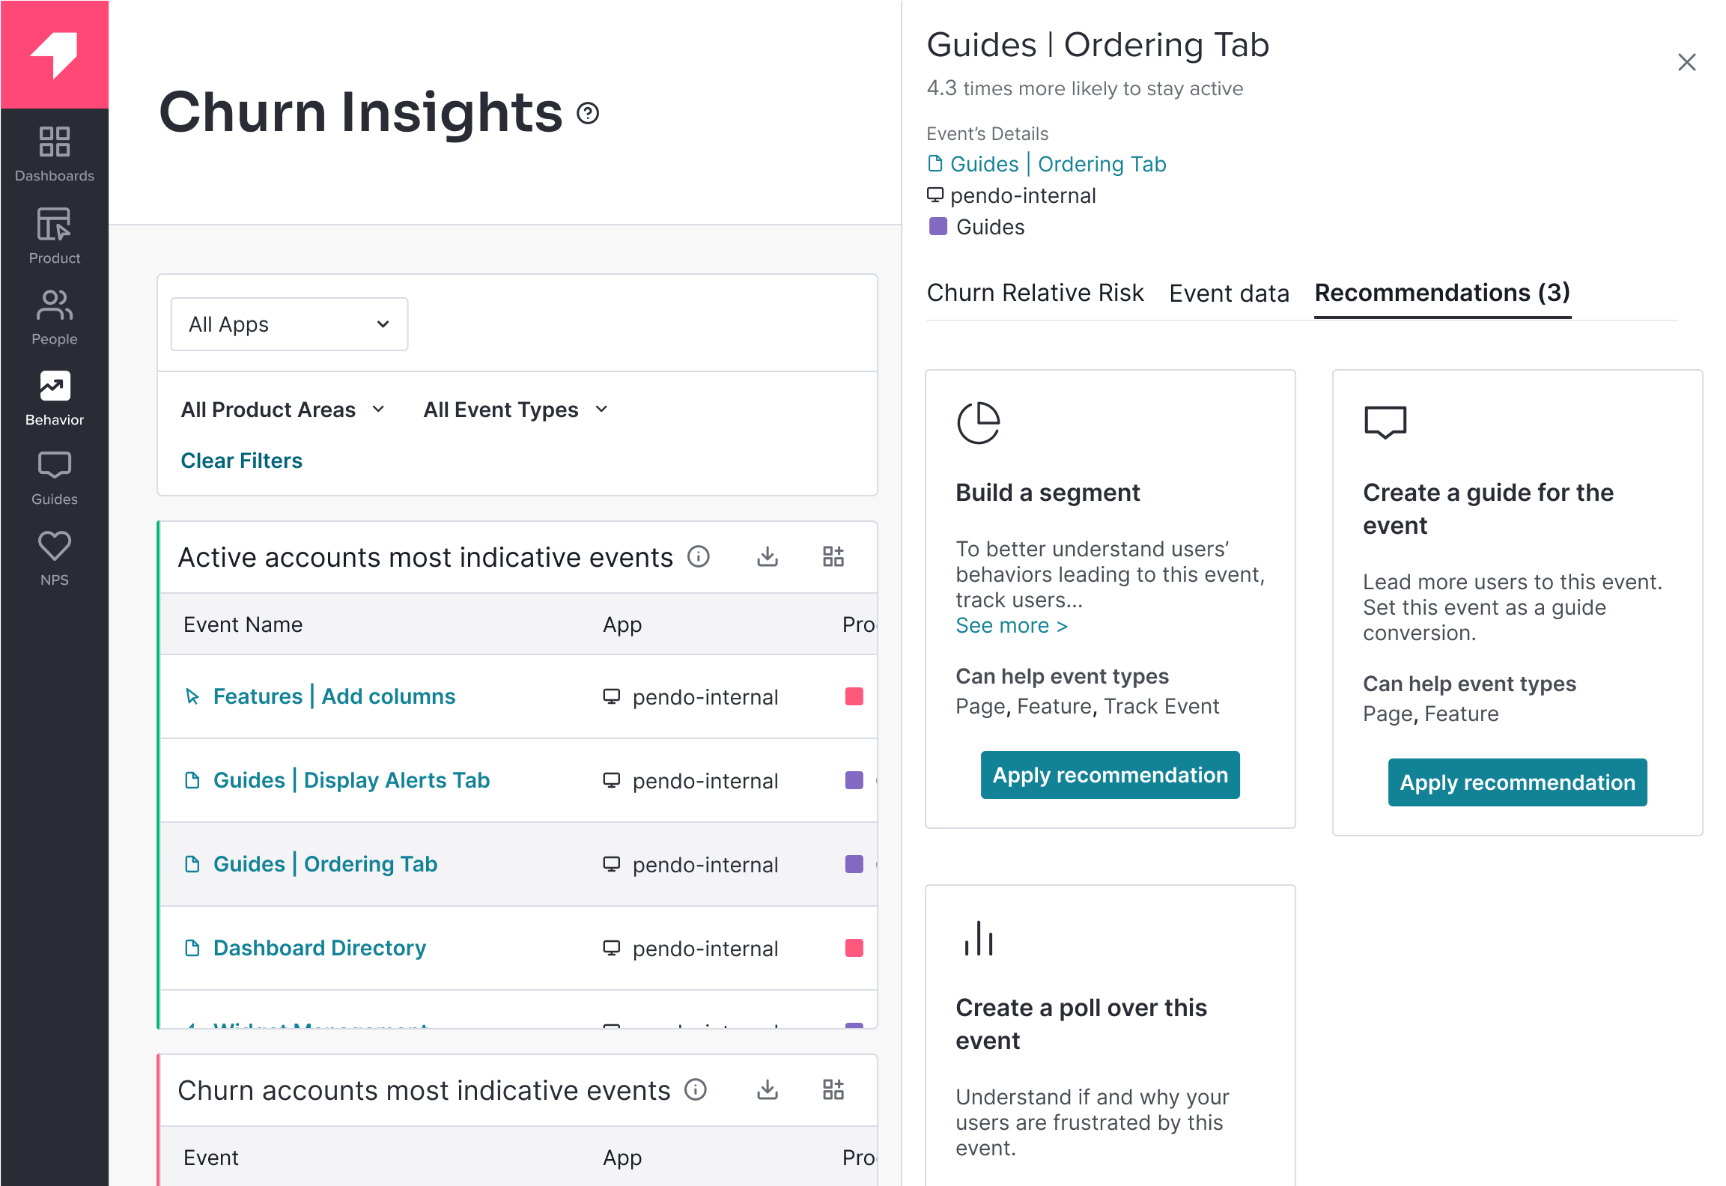Download Active accounts indicative events table
Screen dimensions: 1726x1186
coord(768,556)
